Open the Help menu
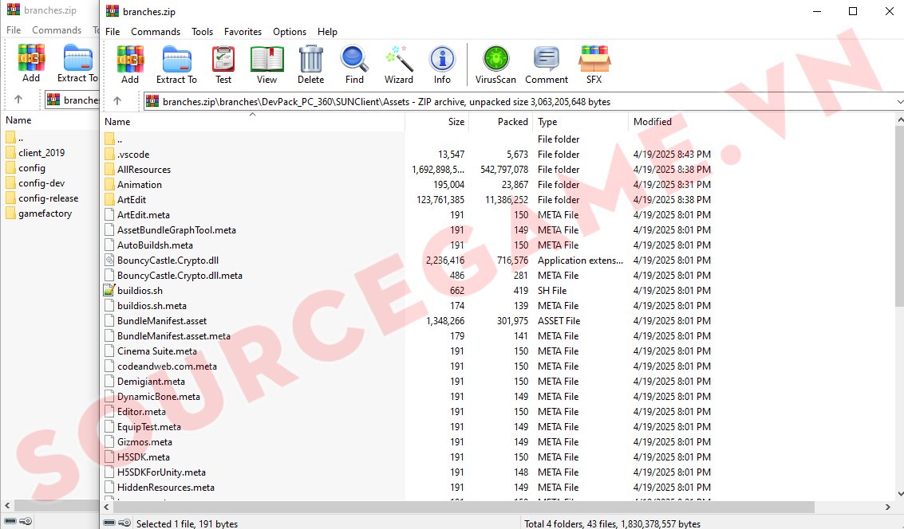The width and height of the screenshot is (904, 529). pyautogui.click(x=327, y=32)
